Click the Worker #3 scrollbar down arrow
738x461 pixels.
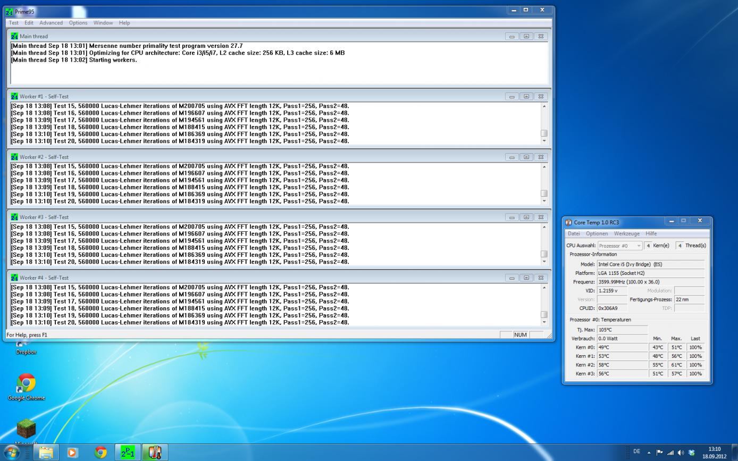(543, 262)
